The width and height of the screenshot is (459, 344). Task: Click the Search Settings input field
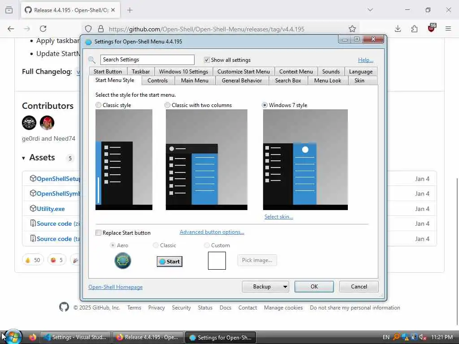[147, 60]
